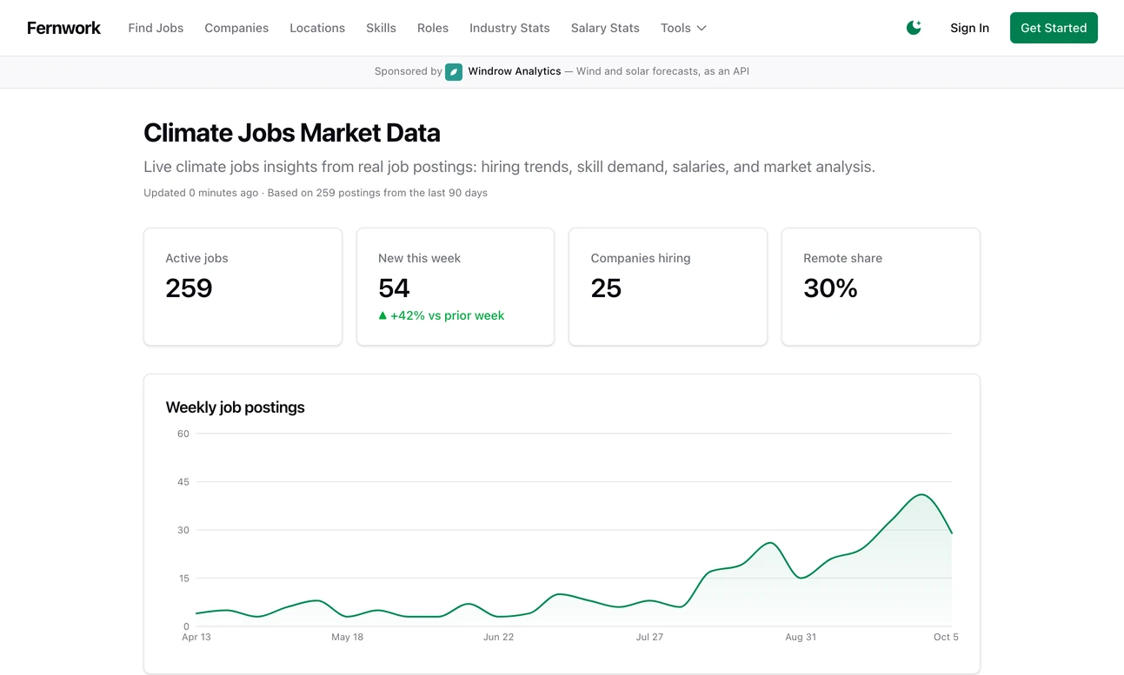Viewport: 1124px width, 675px height.
Task: Click the New this week card
Action: 456,287
